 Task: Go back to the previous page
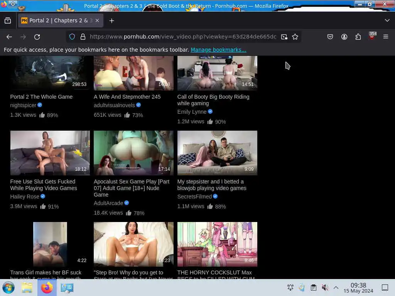pyautogui.click(x=9, y=37)
